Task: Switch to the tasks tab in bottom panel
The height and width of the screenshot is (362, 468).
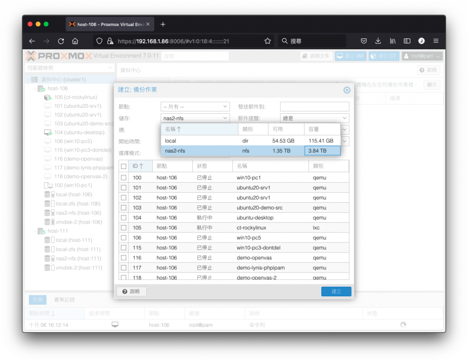Action: tap(37, 299)
